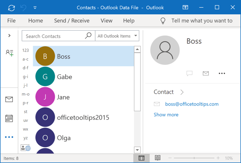Jump to 123 in the contact index

[x=25, y=50]
